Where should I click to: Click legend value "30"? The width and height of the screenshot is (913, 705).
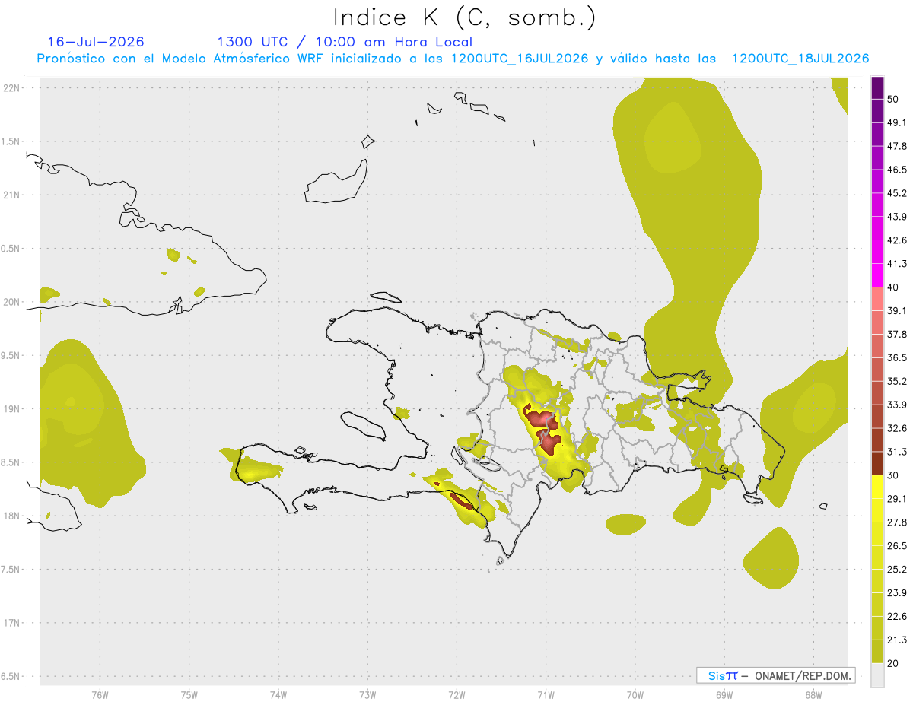tap(893, 475)
